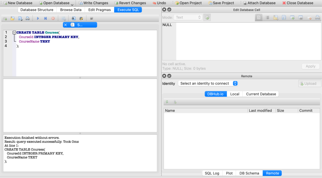322x178 pixels.
Task: Open the Plot bottom tab
Action: (x=229, y=173)
